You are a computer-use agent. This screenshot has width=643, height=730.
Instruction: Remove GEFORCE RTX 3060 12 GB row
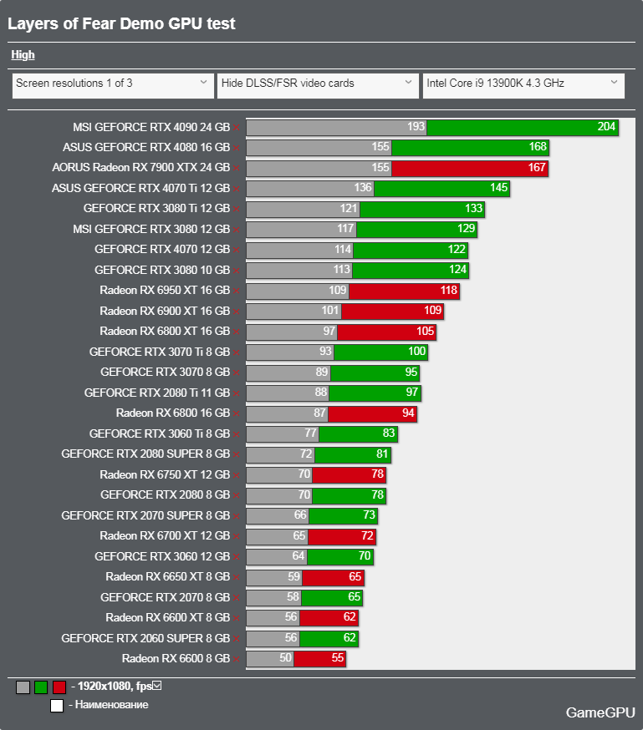pyautogui.click(x=237, y=557)
